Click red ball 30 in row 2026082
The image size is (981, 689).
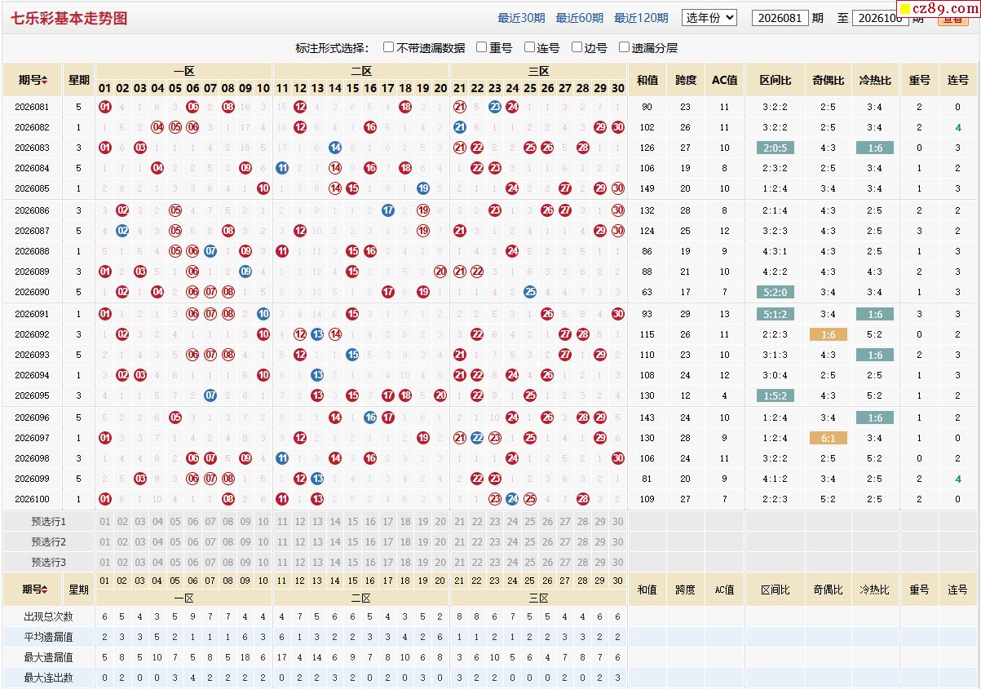click(618, 127)
